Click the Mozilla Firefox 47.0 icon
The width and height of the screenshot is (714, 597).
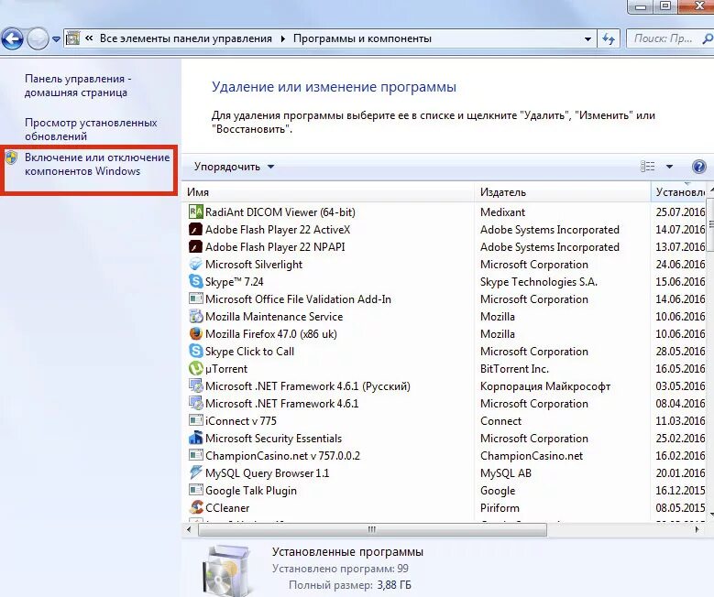click(x=196, y=333)
